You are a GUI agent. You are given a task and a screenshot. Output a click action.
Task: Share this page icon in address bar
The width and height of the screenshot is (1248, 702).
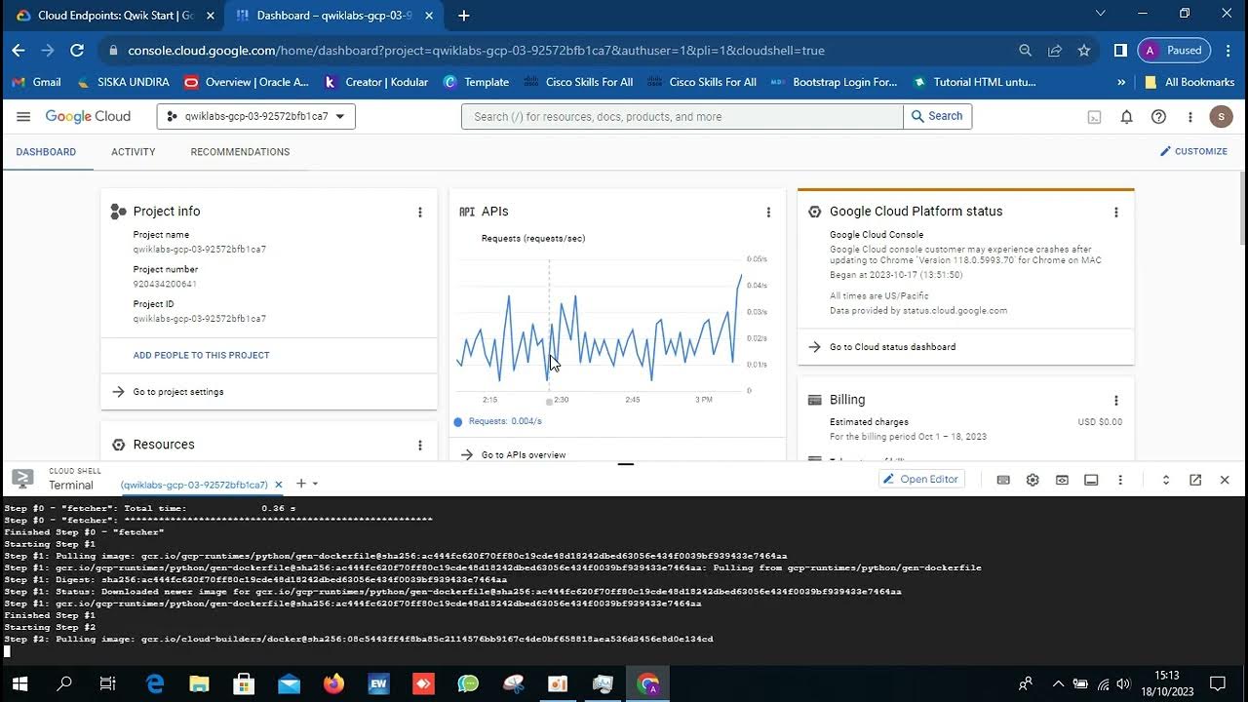point(1054,51)
